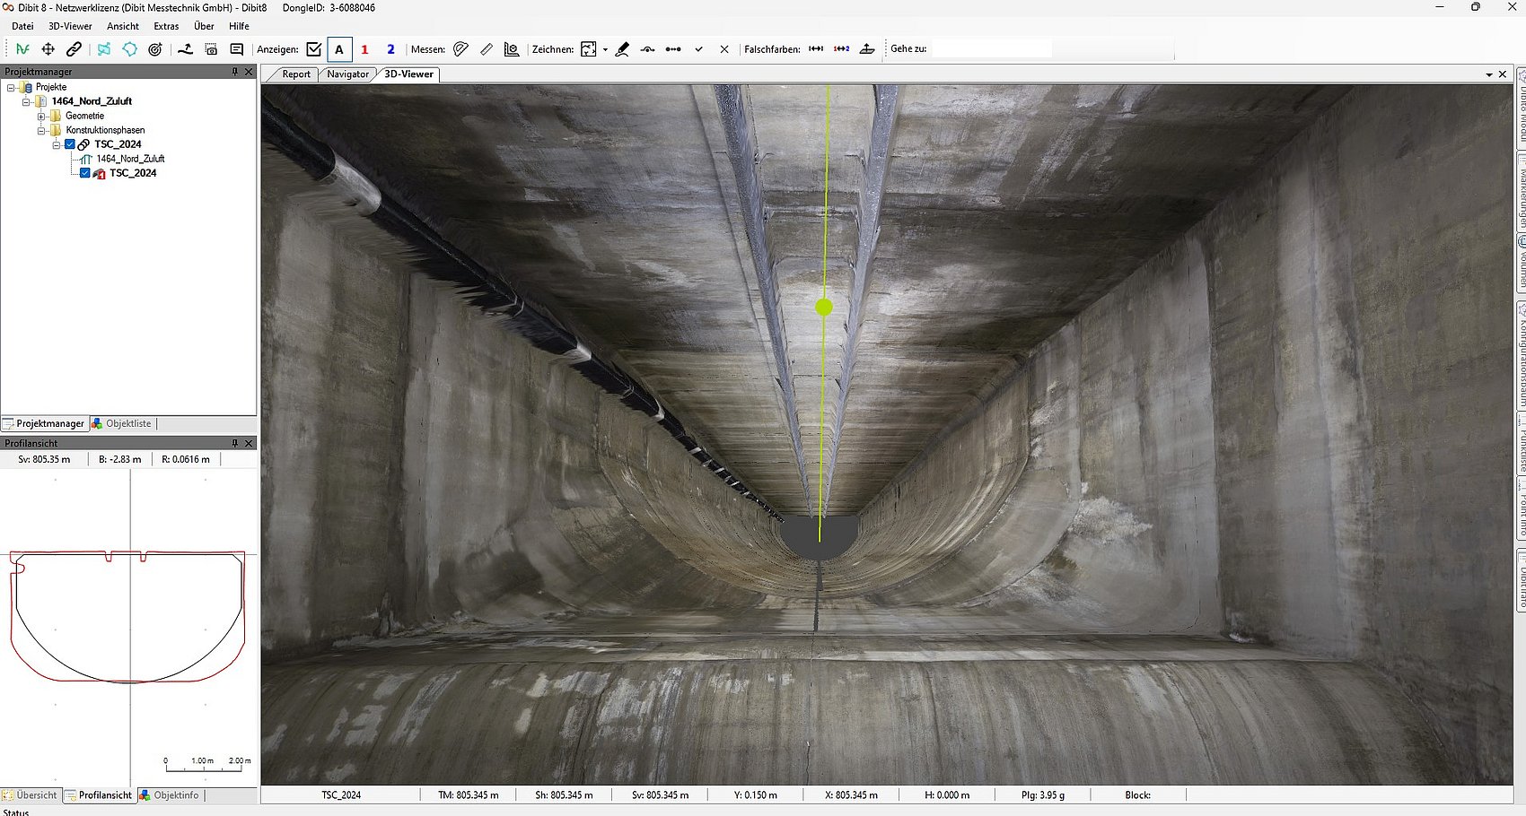Switch to the Navigator tab
This screenshot has height=816, width=1526.
(x=347, y=74)
